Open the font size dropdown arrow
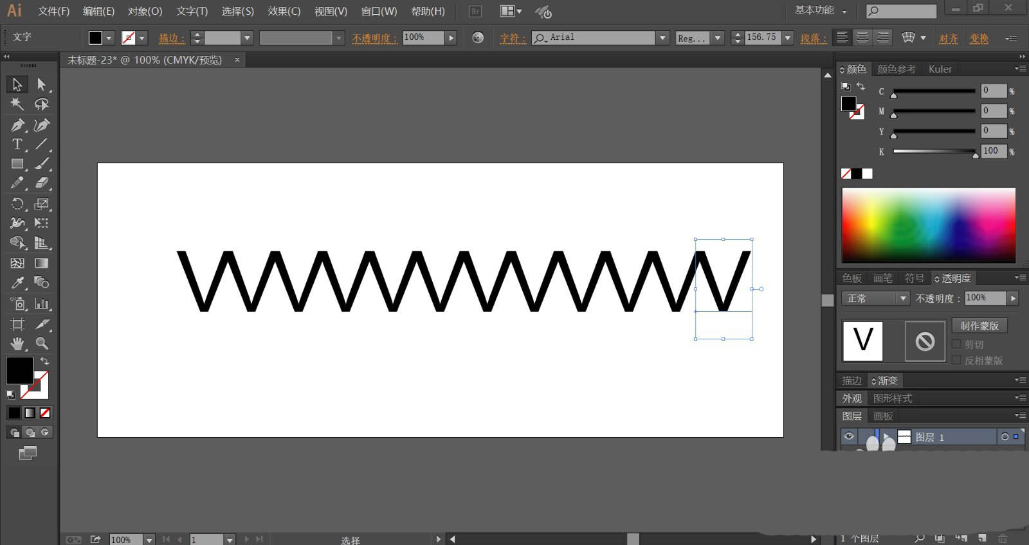Image resolution: width=1029 pixels, height=545 pixels. [788, 38]
